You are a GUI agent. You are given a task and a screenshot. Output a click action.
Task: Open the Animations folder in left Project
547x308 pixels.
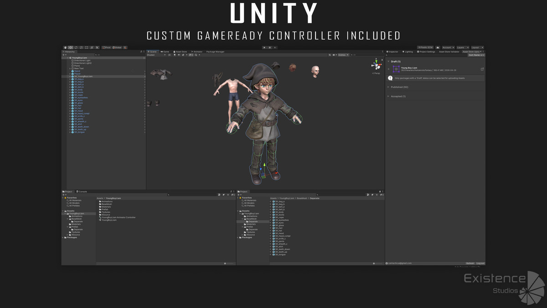coord(106,201)
